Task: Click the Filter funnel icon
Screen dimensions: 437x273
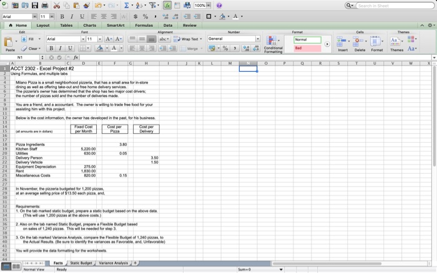Action: click(152, 5)
